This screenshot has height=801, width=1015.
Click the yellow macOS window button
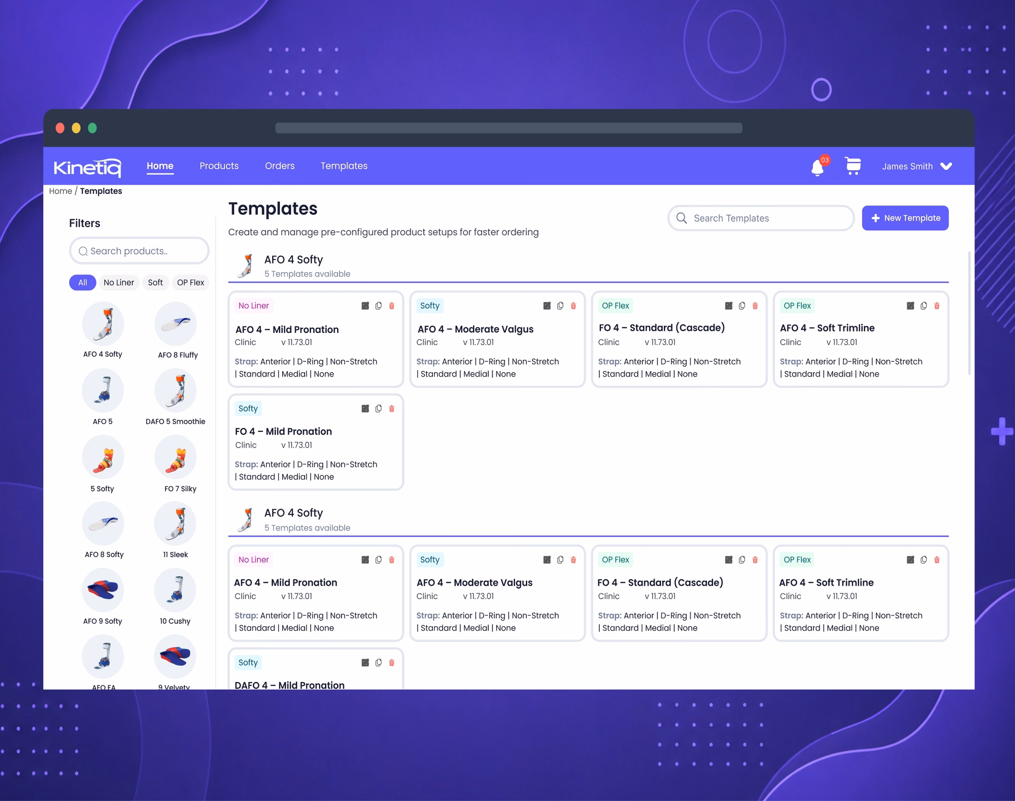point(76,128)
